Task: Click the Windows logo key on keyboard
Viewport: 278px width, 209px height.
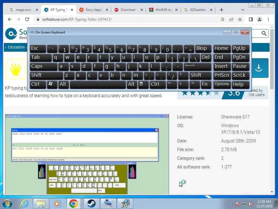Action: pyautogui.click(x=52, y=85)
